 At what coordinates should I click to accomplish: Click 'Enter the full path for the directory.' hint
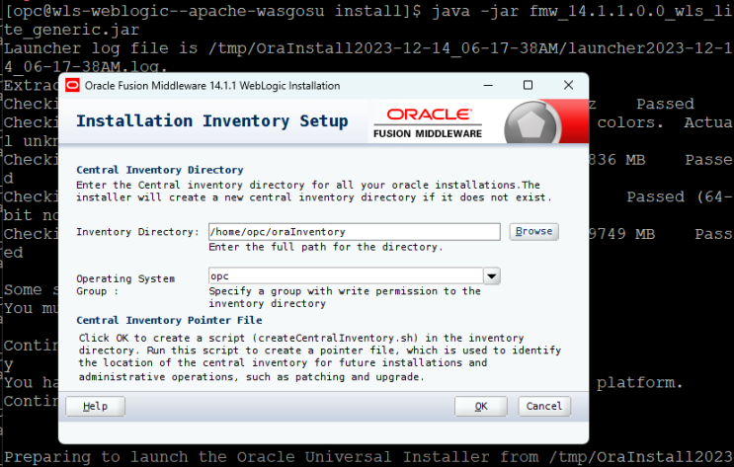[x=326, y=247]
